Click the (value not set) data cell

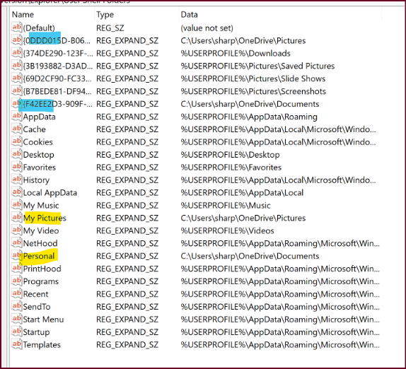coord(207,28)
